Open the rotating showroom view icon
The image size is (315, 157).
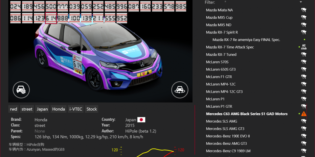click(x=180, y=90)
